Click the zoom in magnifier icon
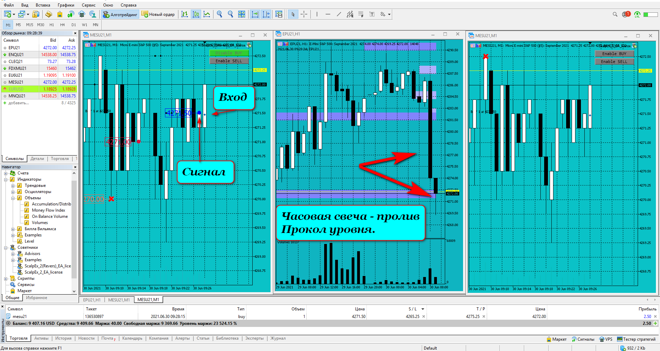Screen dimensions: 660x351 coord(219,14)
